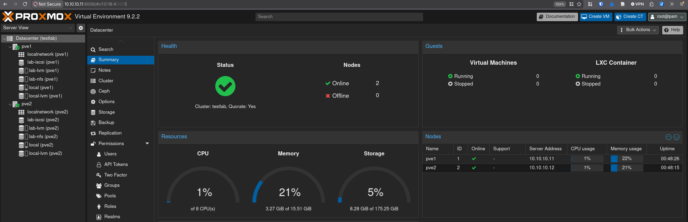Click the Documentation button
This screenshot has height=222, width=688.
coord(557,17)
